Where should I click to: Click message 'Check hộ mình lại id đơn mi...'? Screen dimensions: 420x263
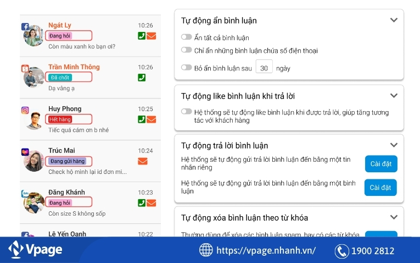88,172
